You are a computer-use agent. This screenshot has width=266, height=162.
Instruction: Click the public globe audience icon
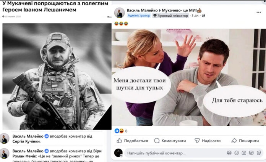tap(203, 16)
